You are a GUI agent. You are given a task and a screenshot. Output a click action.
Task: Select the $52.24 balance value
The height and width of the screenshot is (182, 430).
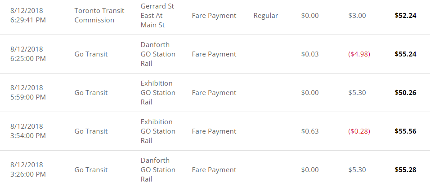[x=405, y=16]
